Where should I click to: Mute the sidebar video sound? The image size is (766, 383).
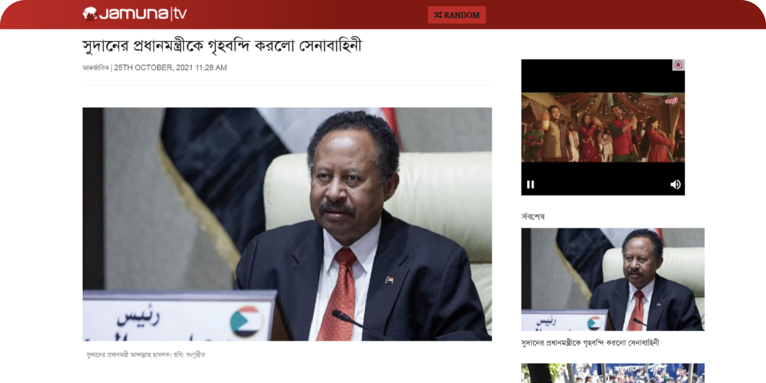(675, 184)
